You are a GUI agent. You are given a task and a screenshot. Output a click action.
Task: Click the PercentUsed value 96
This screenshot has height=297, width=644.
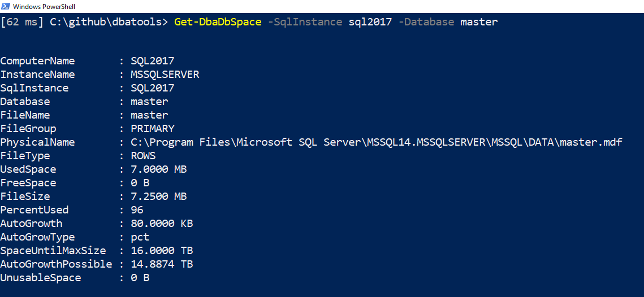point(137,210)
